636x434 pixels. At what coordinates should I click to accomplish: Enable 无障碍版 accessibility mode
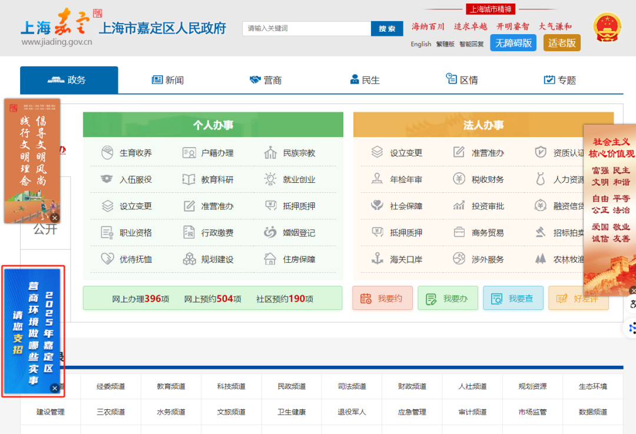[513, 43]
